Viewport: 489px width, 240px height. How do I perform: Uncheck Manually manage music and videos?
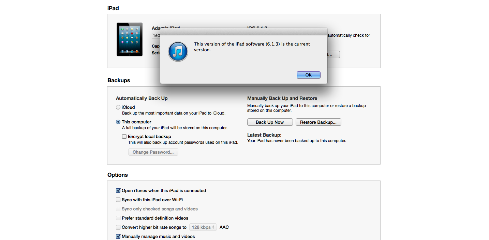coord(118,236)
